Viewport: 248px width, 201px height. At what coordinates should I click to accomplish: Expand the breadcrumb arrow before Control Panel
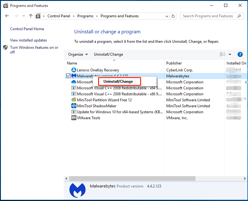tap(44, 16)
